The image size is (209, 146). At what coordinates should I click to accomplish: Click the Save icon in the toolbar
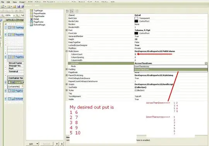click(x=19, y=6)
